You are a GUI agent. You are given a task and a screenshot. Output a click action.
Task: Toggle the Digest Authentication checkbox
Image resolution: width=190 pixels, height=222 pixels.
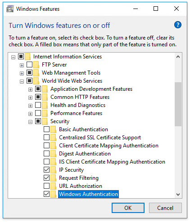(x=46, y=154)
